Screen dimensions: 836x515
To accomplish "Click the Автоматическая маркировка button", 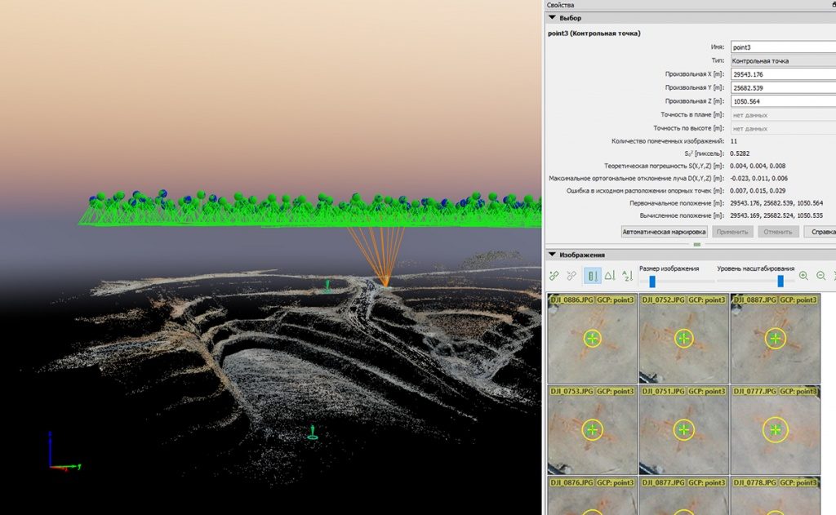I will [x=665, y=232].
